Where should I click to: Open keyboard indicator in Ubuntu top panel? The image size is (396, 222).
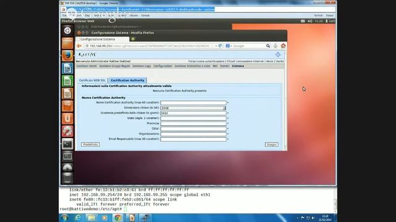303,21
